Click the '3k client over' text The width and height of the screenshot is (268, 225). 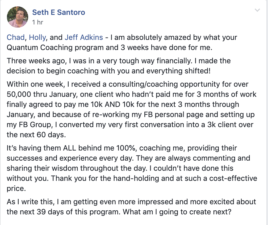click(230, 125)
